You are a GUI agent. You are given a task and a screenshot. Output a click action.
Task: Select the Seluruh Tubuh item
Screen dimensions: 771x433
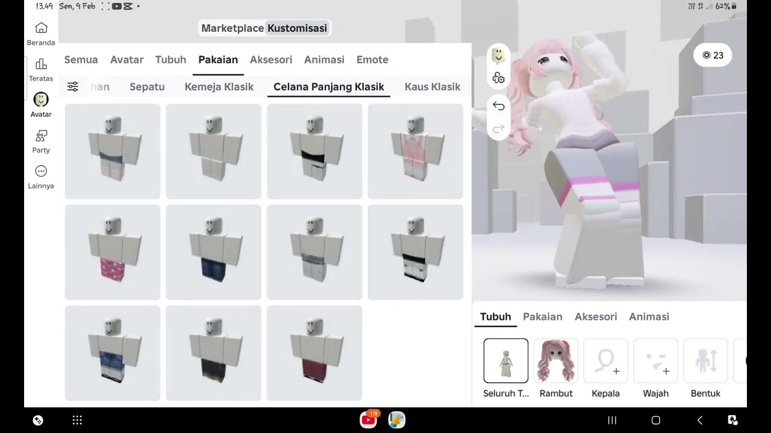click(x=506, y=361)
